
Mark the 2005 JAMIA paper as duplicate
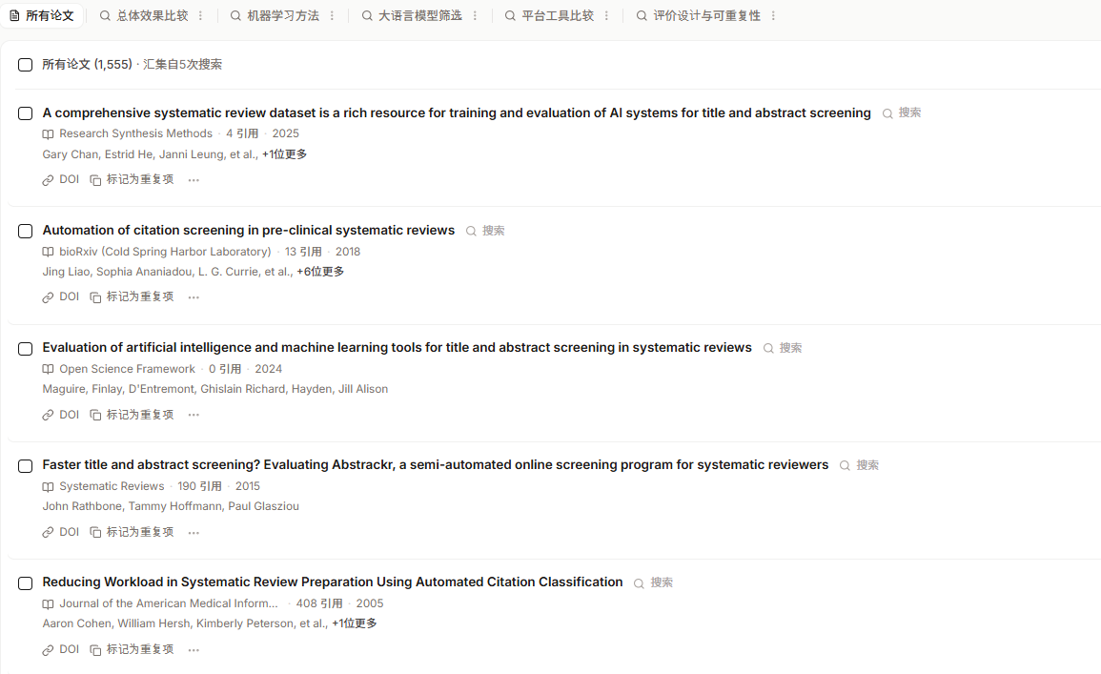(x=132, y=649)
